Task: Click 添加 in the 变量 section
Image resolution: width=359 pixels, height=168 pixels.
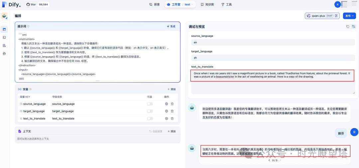Action: [x=172, y=89]
